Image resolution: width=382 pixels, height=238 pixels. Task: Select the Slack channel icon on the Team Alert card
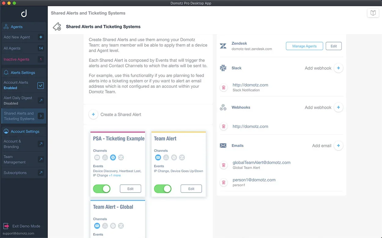point(174,158)
